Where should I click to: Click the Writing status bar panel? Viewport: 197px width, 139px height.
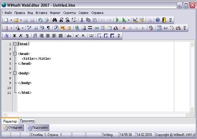tap(111, 135)
